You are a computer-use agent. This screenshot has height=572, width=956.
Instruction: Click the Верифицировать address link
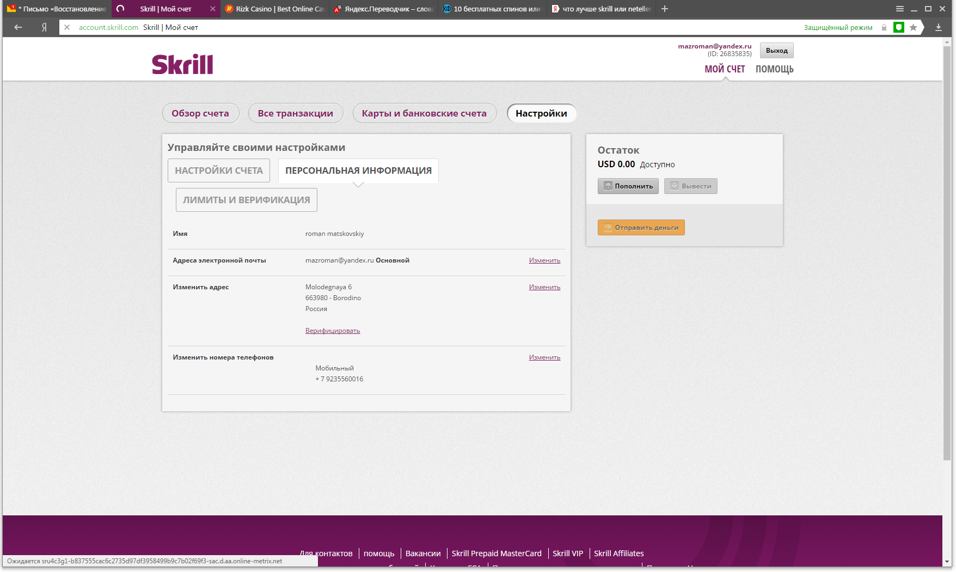333,331
